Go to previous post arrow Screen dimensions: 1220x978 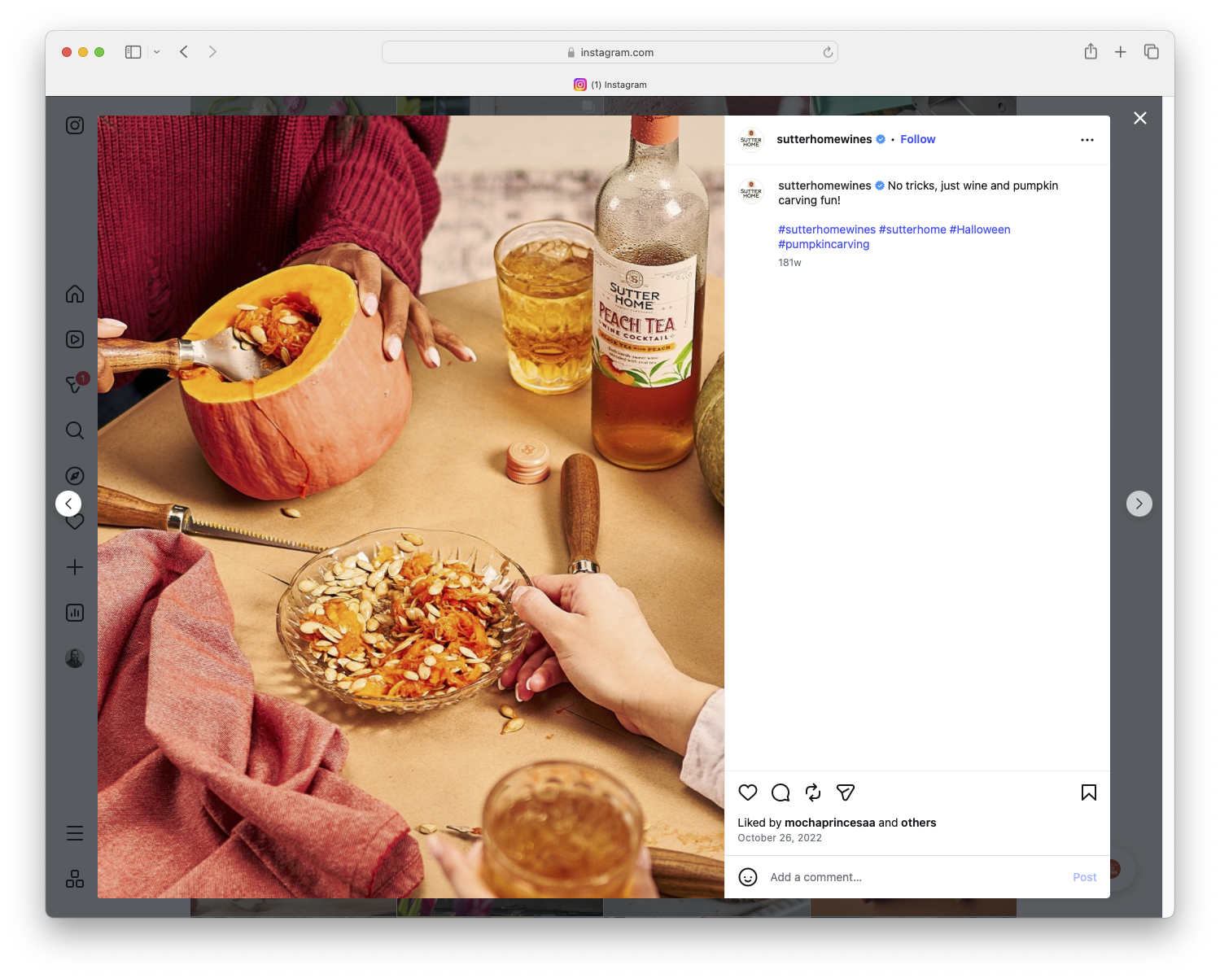[68, 504]
